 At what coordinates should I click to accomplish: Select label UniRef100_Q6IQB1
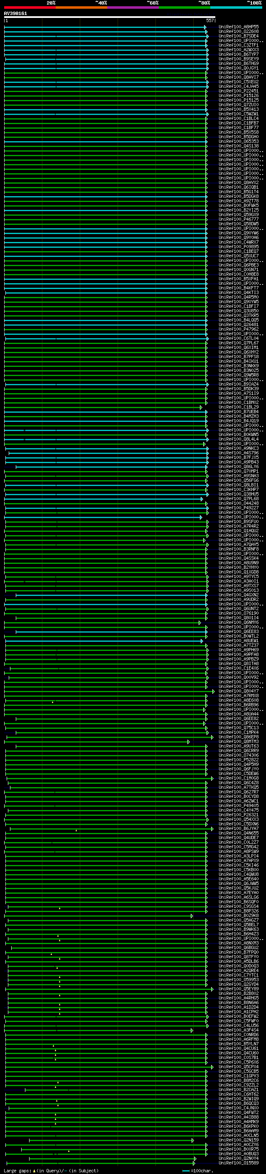coord(239,187)
